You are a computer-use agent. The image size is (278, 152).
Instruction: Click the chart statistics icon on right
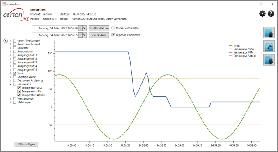[269, 46]
